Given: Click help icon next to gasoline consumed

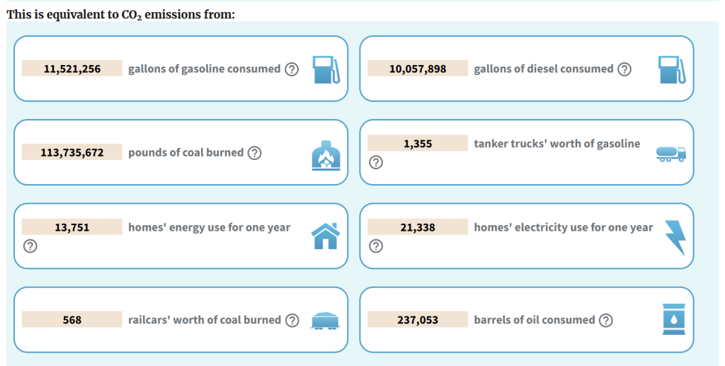Looking at the screenshot, I should pos(292,69).
